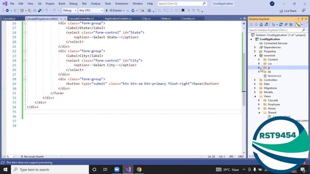Image resolution: width=310 pixels, height=174 pixels.
Task: Click the Find in Files toolbar icon
Action: [142, 11]
